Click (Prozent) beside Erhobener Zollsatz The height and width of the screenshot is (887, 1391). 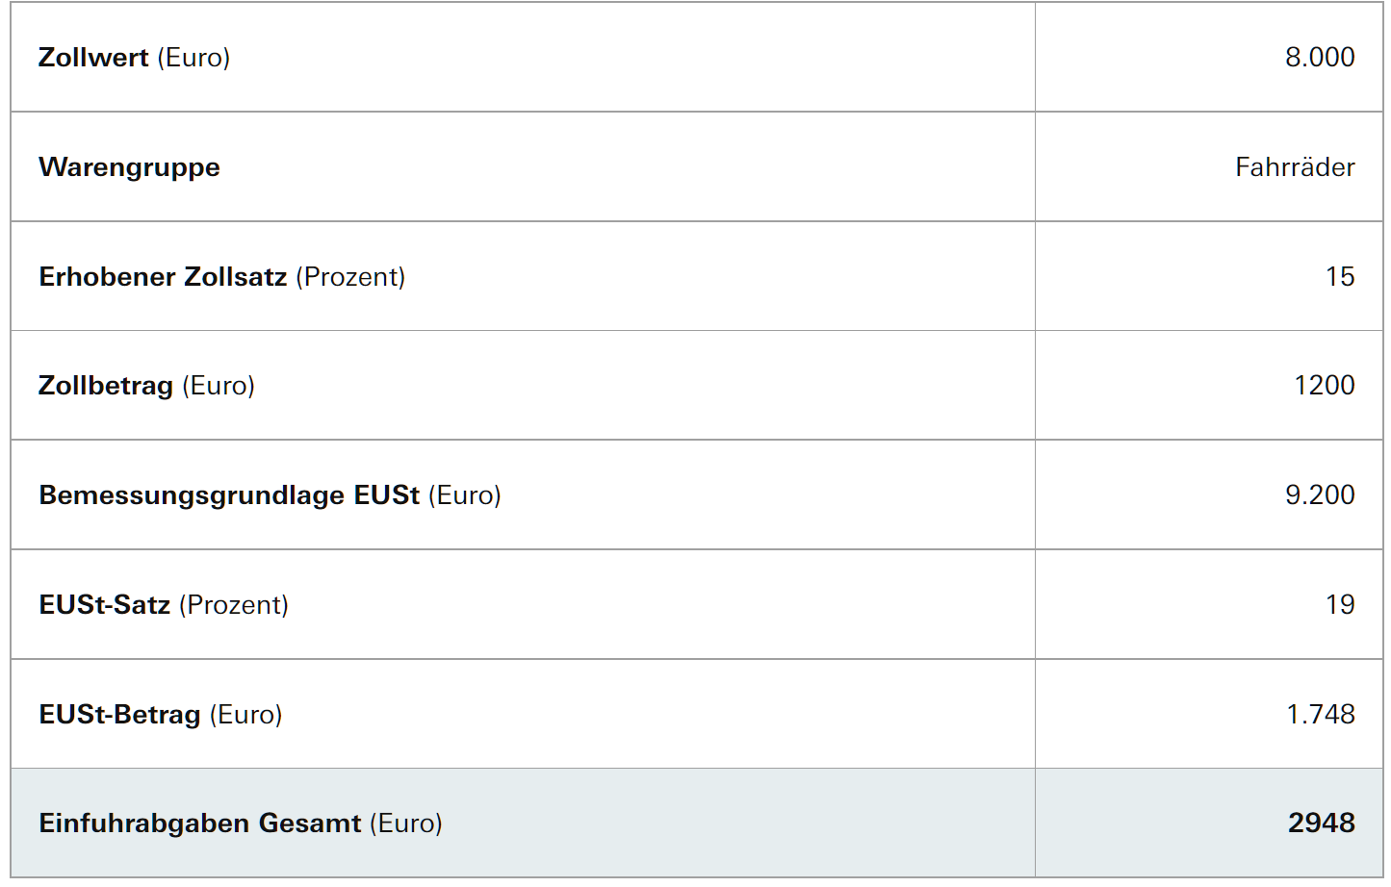click(350, 277)
